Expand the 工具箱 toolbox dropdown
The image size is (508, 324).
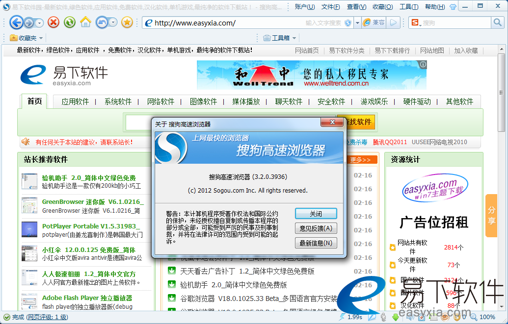pyautogui.click(x=294, y=38)
